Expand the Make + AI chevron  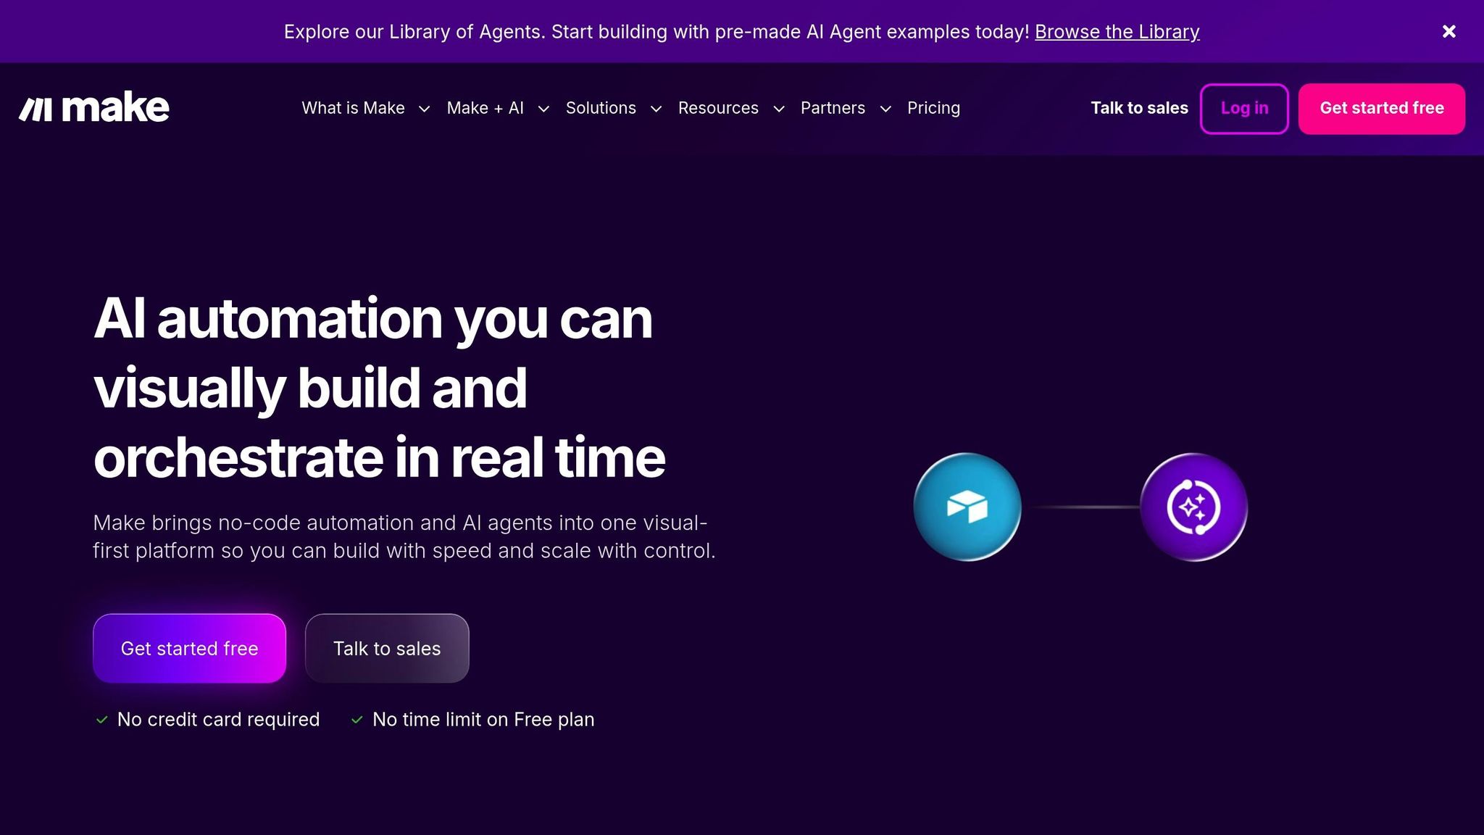coord(543,109)
